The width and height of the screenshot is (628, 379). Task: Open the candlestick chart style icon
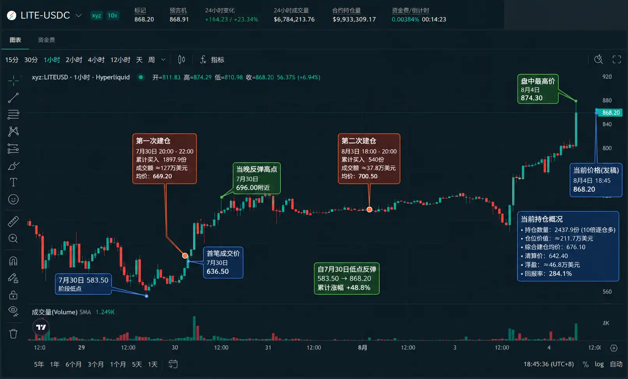[x=182, y=59]
